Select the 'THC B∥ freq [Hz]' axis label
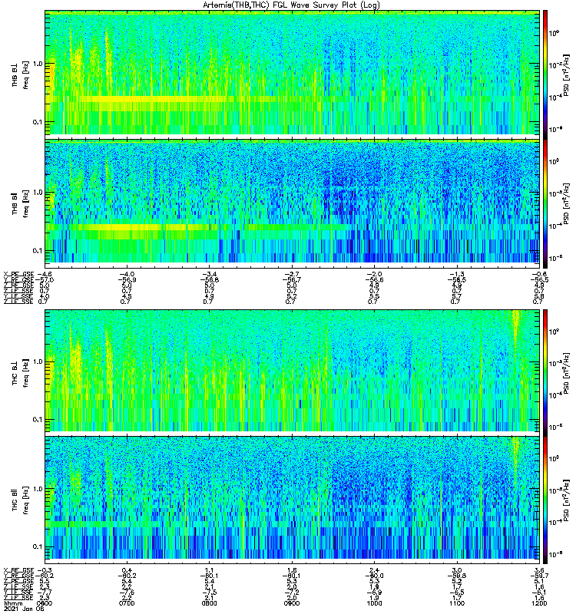 [x=20, y=500]
